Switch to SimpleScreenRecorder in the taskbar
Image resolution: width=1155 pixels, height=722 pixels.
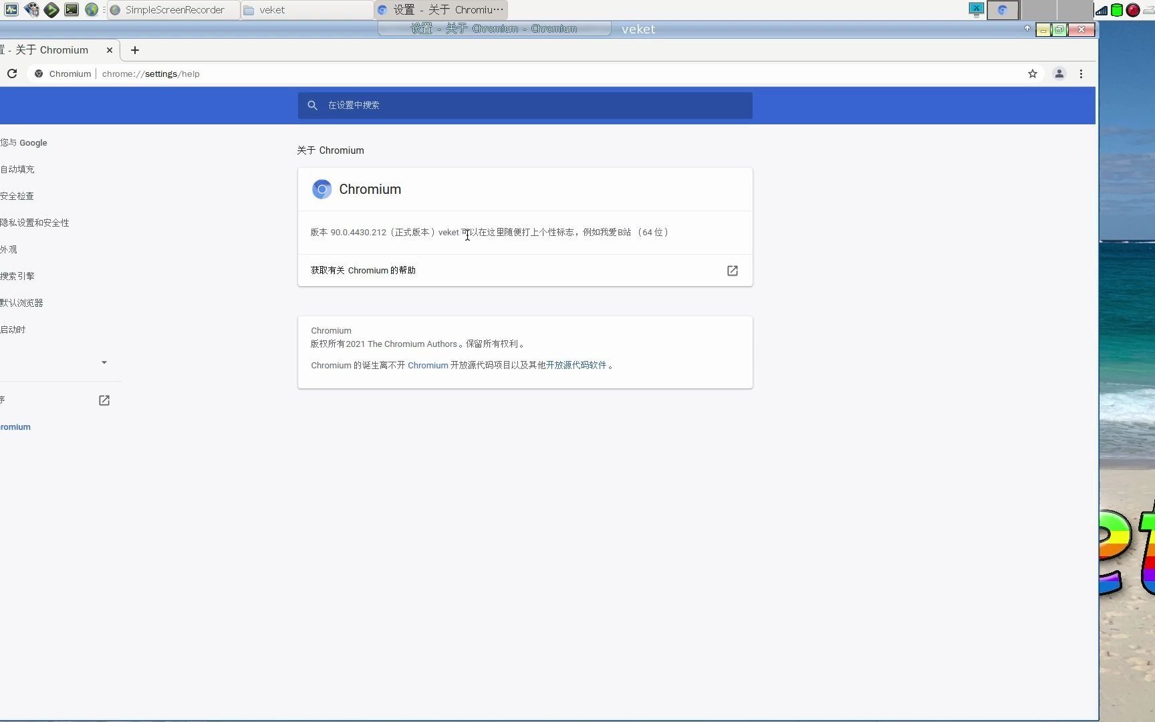click(174, 10)
